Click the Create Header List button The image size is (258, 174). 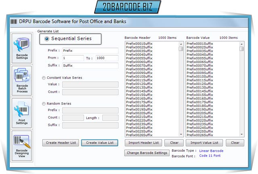point(61,143)
